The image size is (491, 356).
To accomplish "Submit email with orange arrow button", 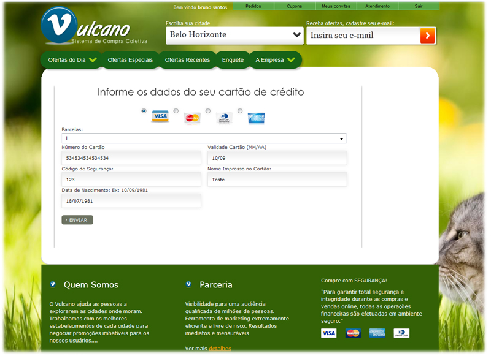I will (427, 36).
